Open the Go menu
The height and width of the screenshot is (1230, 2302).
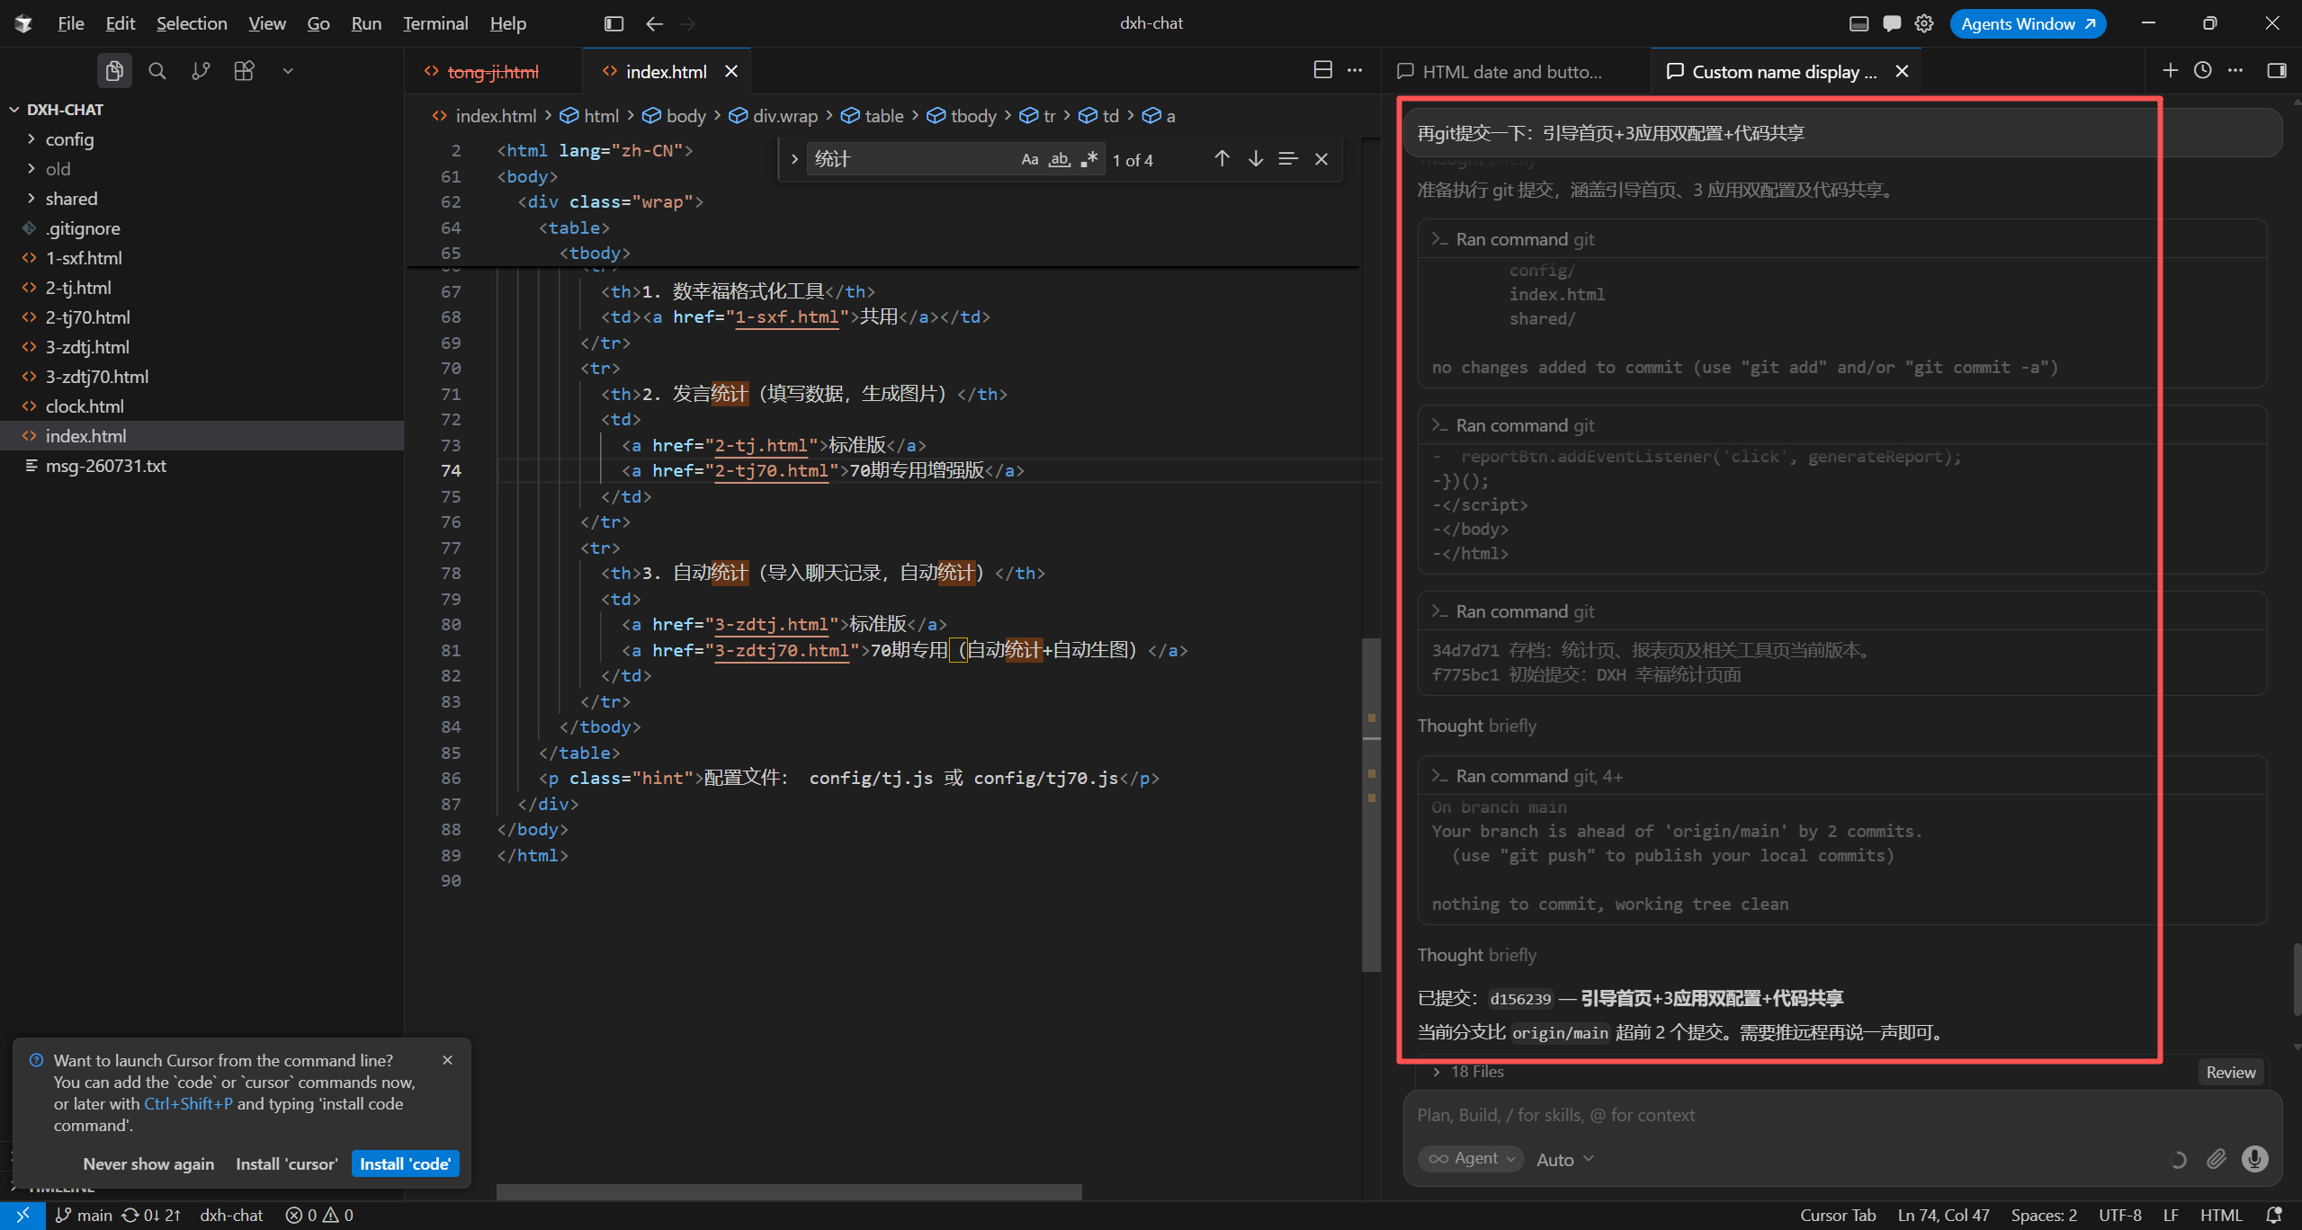[x=318, y=23]
